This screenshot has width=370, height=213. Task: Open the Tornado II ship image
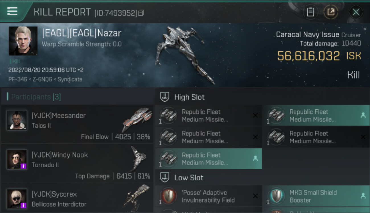pos(139,158)
